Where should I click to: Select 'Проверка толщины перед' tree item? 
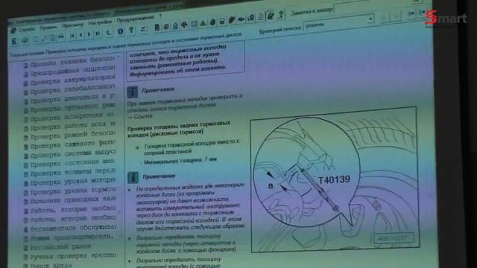coord(69,172)
